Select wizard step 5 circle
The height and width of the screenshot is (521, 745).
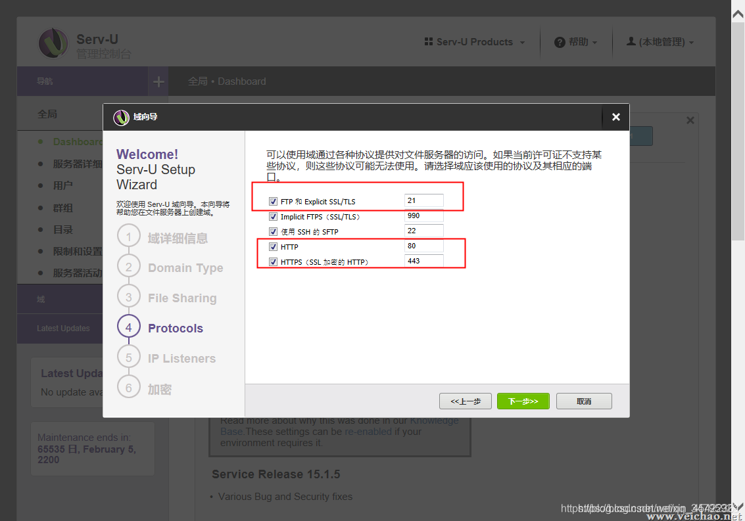[x=129, y=357]
